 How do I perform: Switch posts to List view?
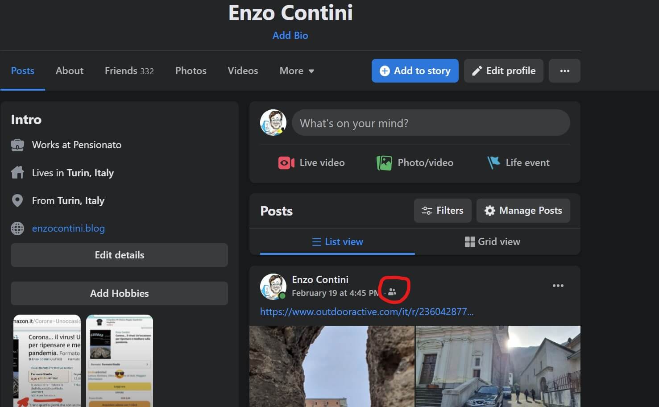click(337, 241)
